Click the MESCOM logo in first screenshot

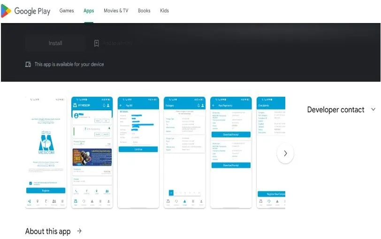click(x=46, y=141)
